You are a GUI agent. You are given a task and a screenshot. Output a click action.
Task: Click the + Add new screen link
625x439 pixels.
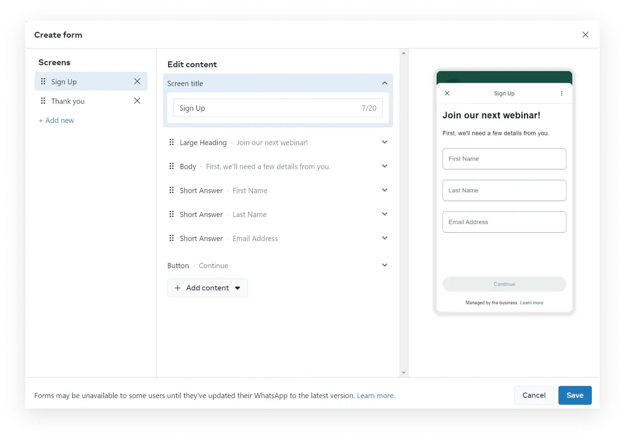pyautogui.click(x=56, y=120)
